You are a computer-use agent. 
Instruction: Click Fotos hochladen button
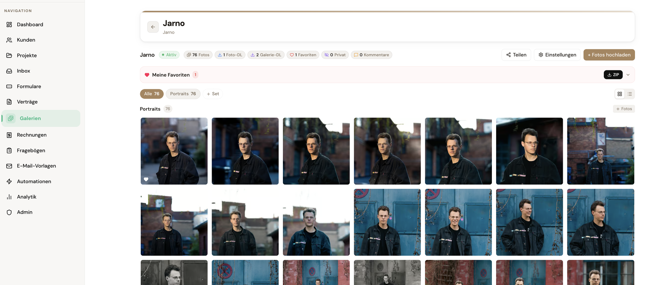point(609,55)
